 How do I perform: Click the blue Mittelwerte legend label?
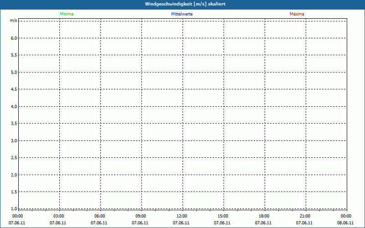(182, 14)
